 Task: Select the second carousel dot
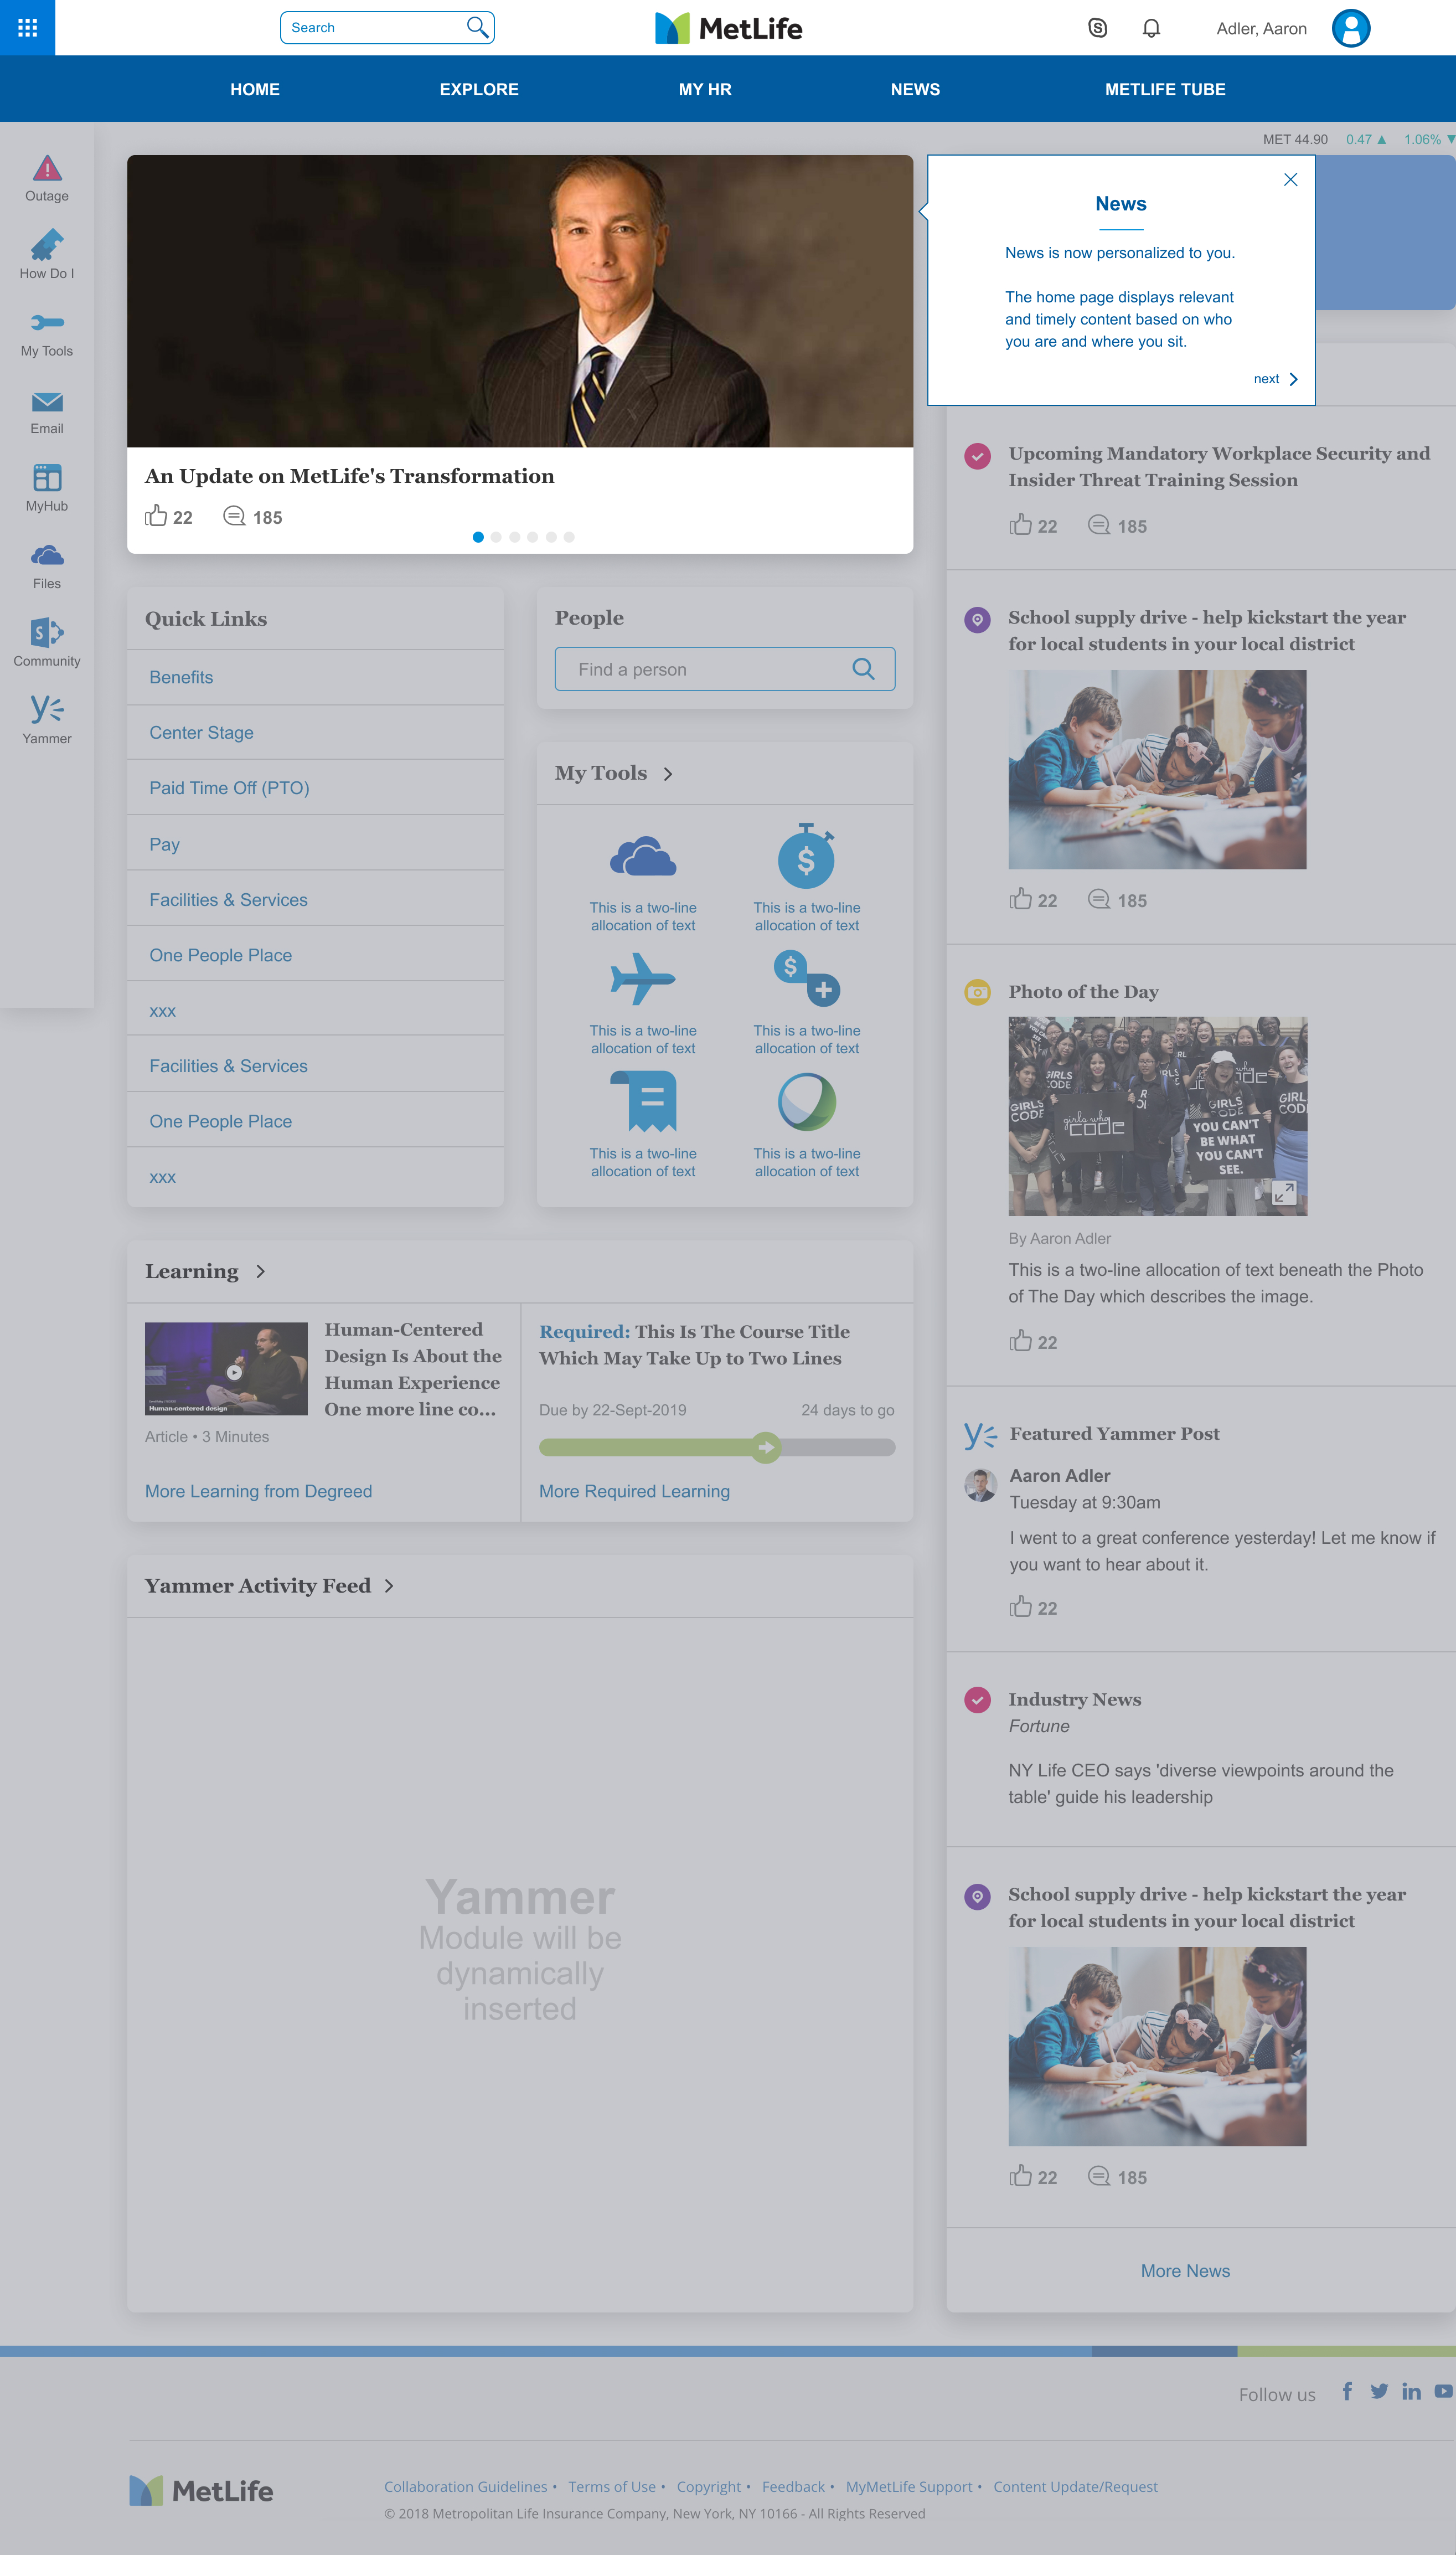pyautogui.click(x=496, y=537)
